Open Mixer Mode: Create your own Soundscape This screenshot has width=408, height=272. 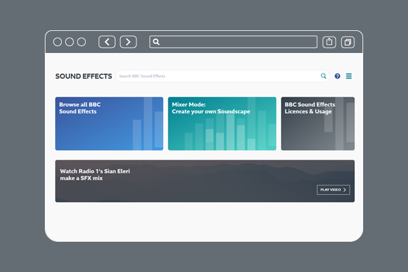coord(222,123)
